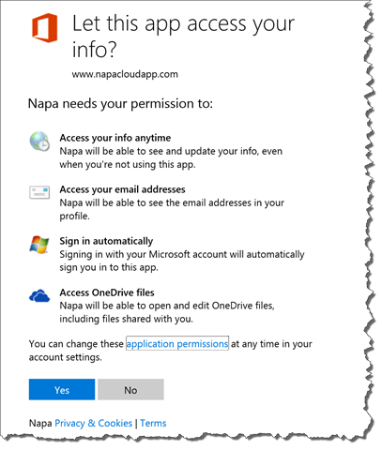Viewport: 382px width, 450px height.
Task: Select the 'Access OneDrive files' title
Action: [107, 292]
